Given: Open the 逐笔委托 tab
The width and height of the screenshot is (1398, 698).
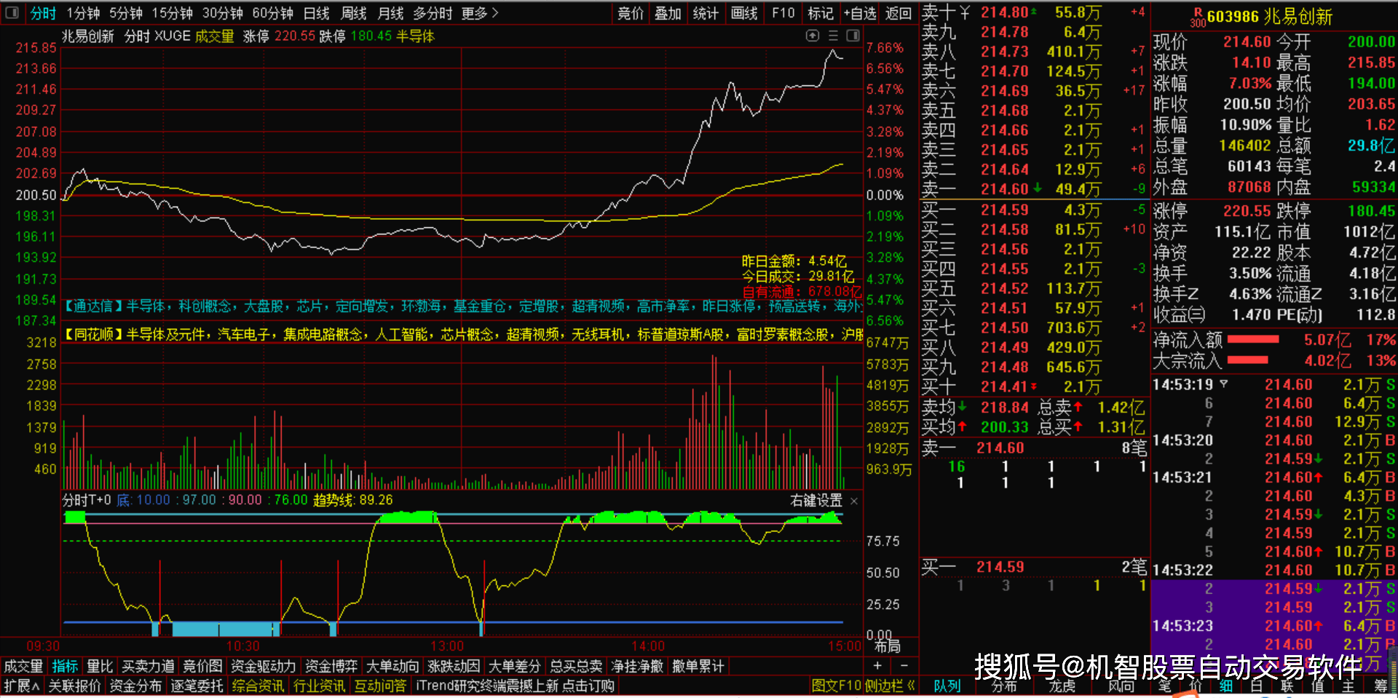Looking at the screenshot, I should 197,686.
